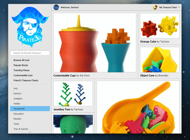Open the Models category

coord(17,119)
